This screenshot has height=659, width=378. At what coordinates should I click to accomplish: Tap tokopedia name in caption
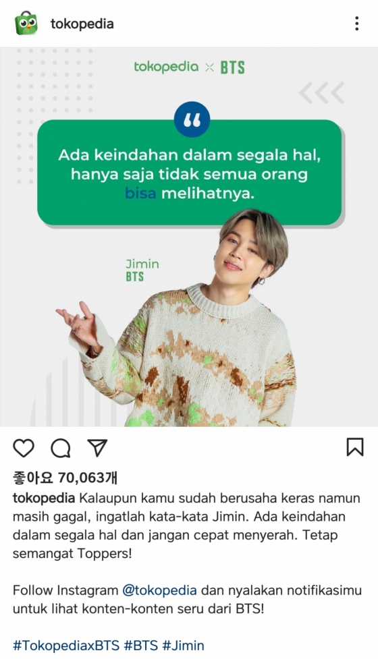click(44, 498)
